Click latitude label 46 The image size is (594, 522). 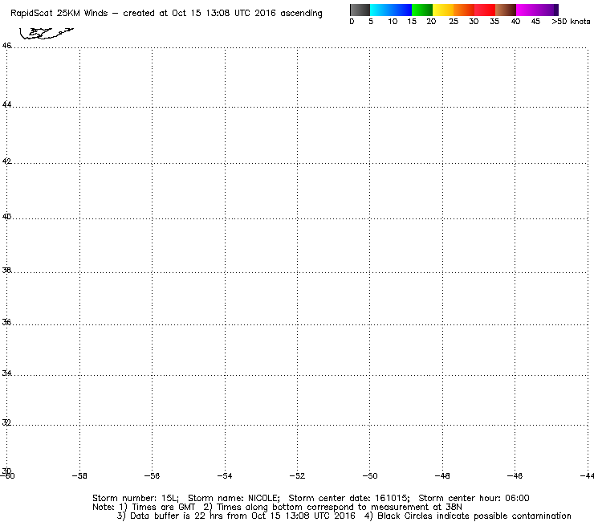coord(6,46)
